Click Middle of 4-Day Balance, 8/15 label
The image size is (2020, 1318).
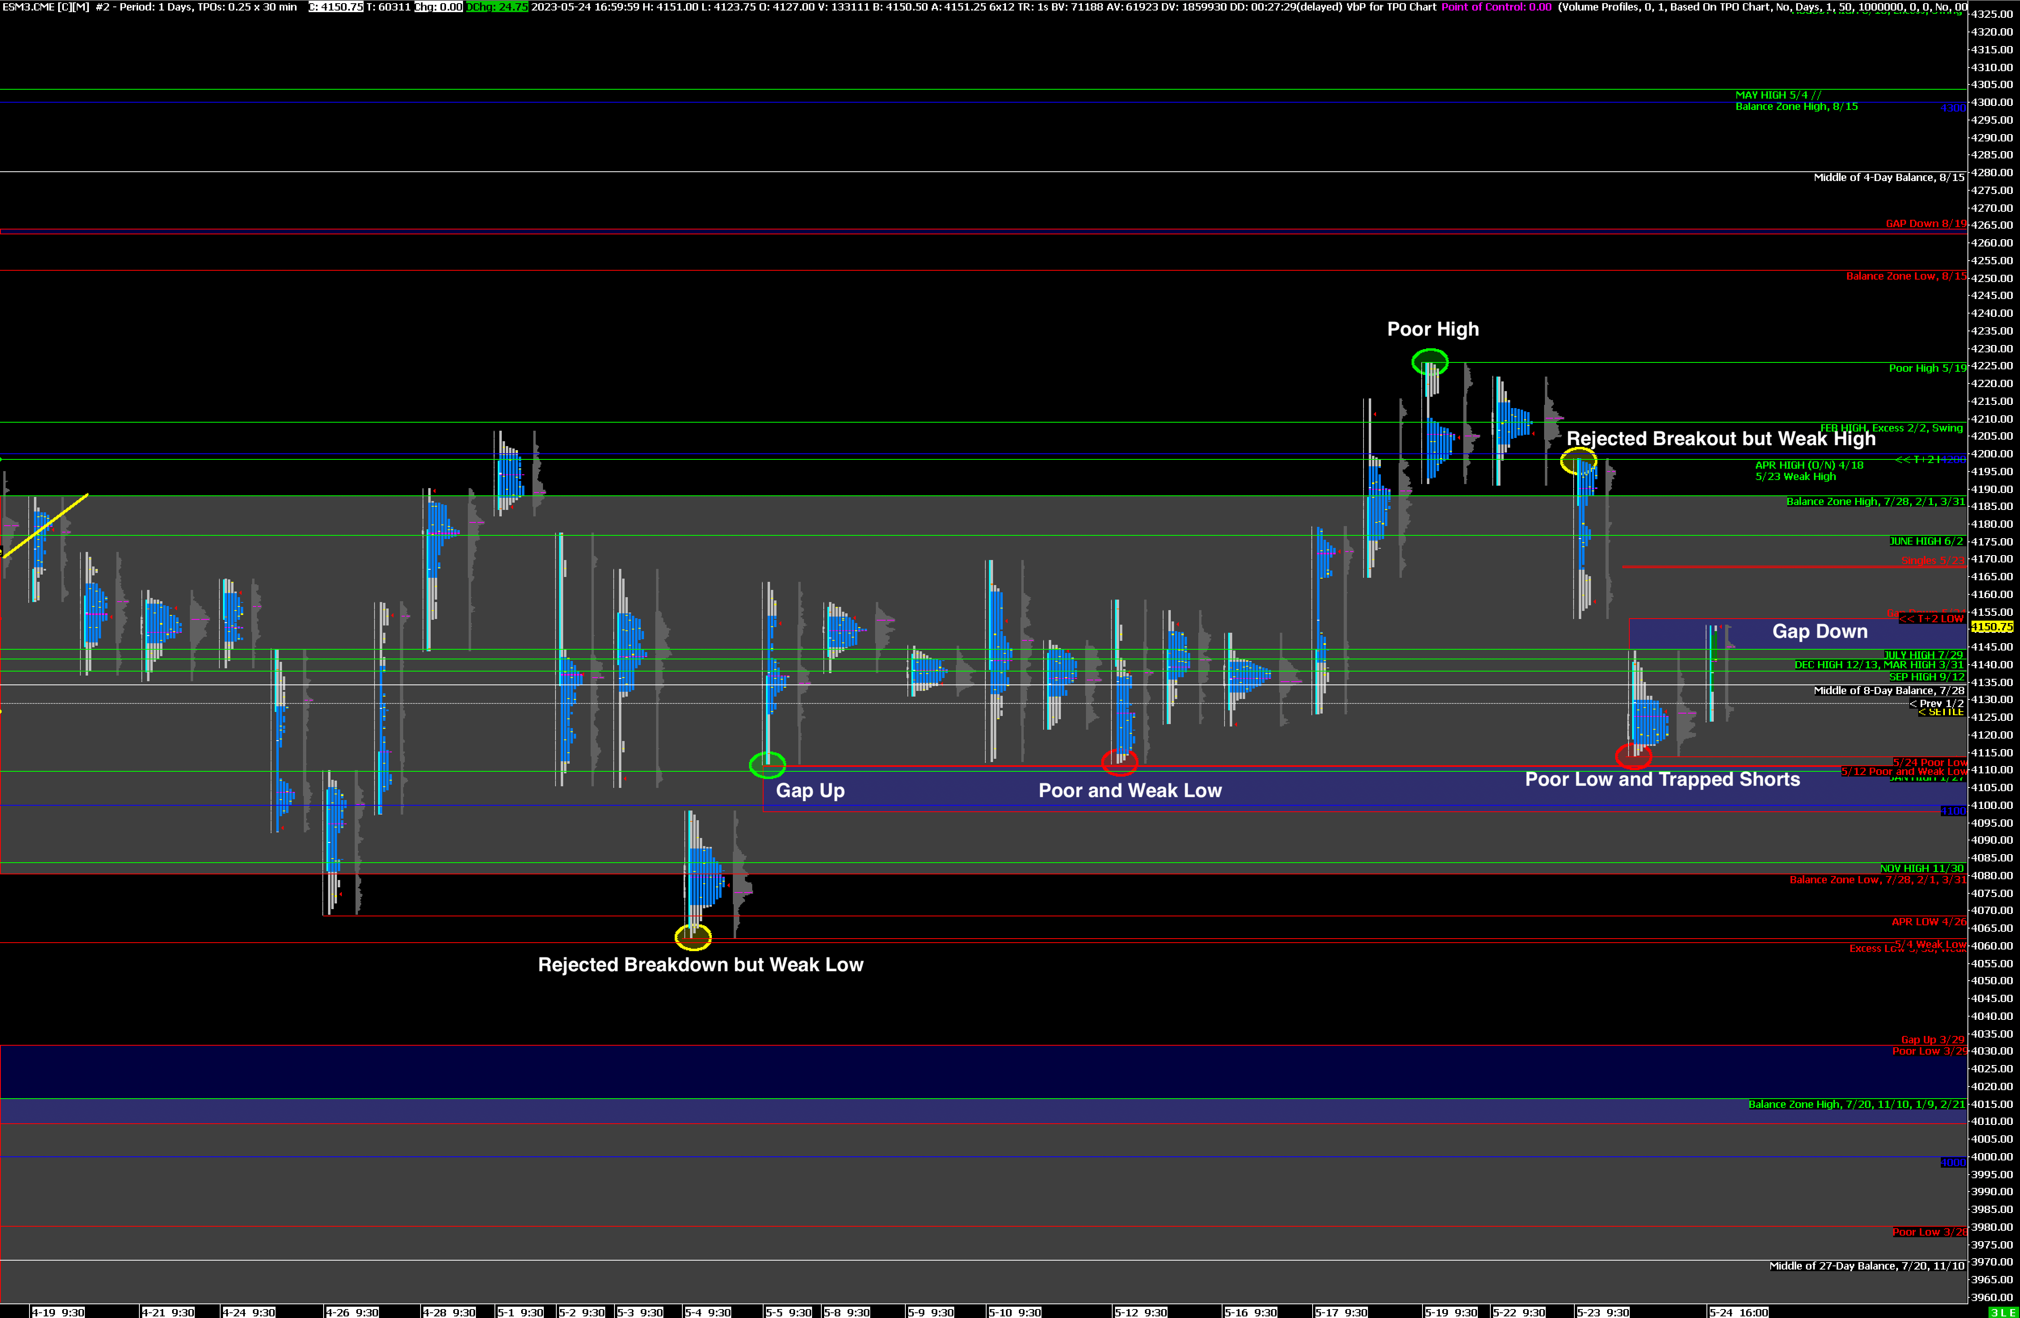pyautogui.click(x=1888, y=177)
